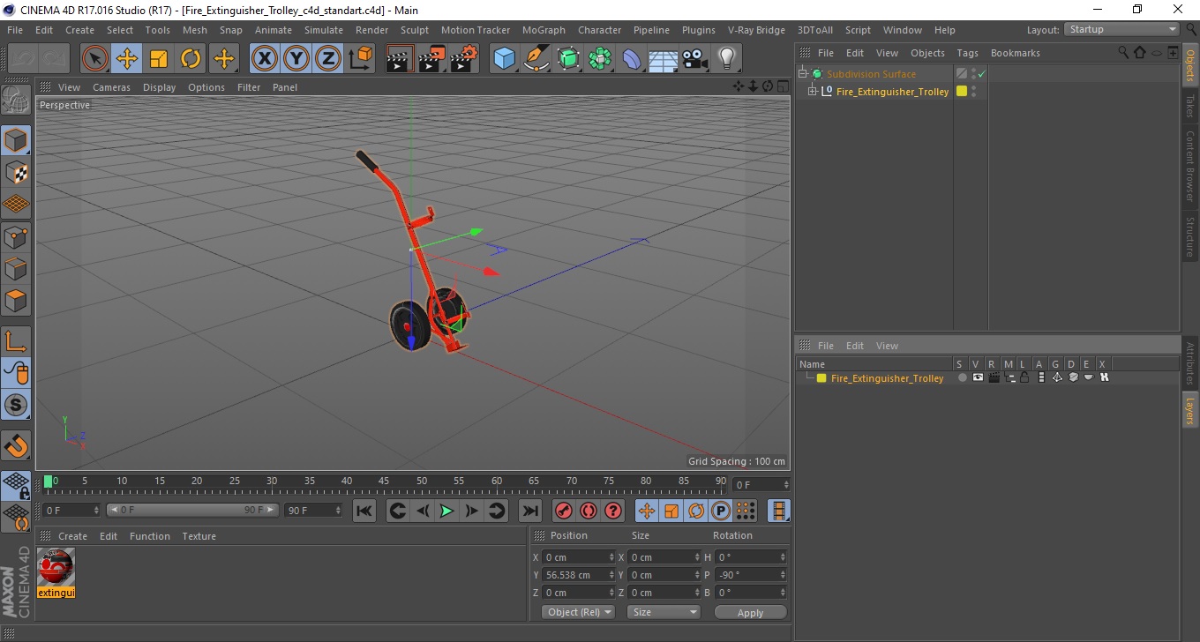Open the Layout Startup dropdown
The image size is (1200, 642).
pyautogui.click(x=1122, y=29)
